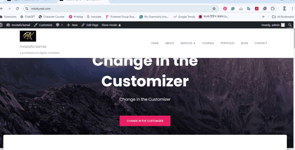Open the Adobe Acrobat extension icon
The image size is (295, 150).
(x=257, y=8)
